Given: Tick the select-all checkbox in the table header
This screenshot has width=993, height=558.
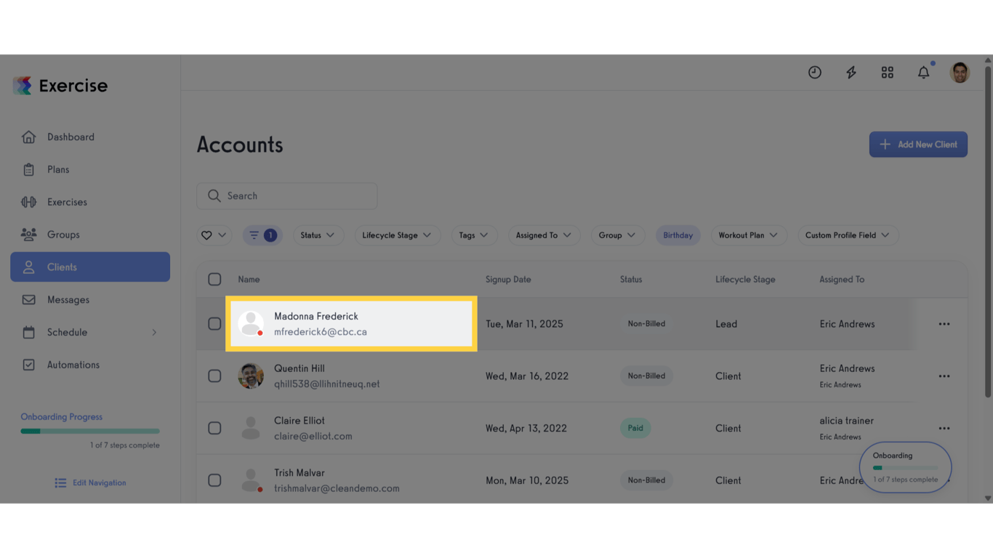Looking at the screenshot, I should [x=214, y=279].
